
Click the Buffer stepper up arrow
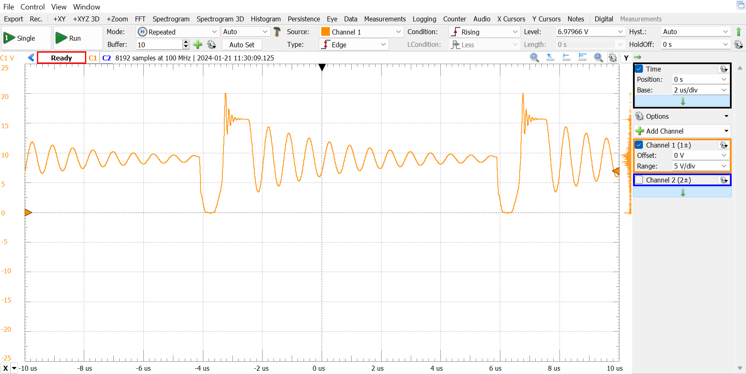(x=186, y=42)
